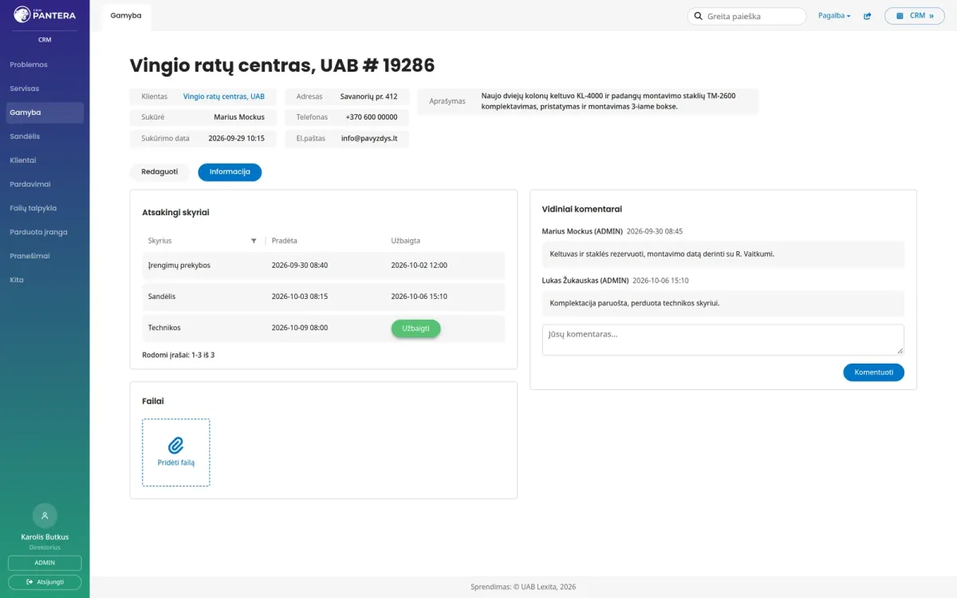The width and height of the screenshot is (957, 598).
Task: Click the Pantera CRM logo
Action: click(x=45, y=14)
